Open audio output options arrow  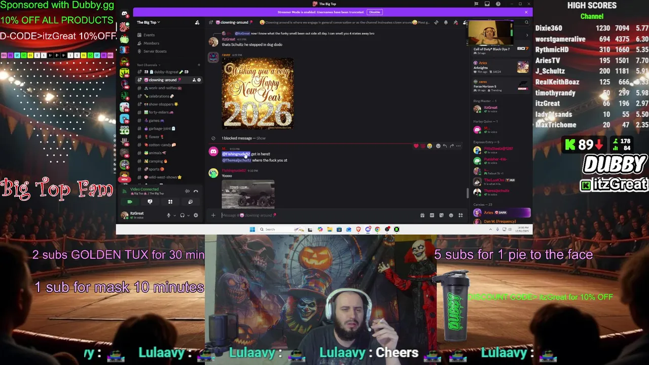pyautogui.click(x=188, y=215)
